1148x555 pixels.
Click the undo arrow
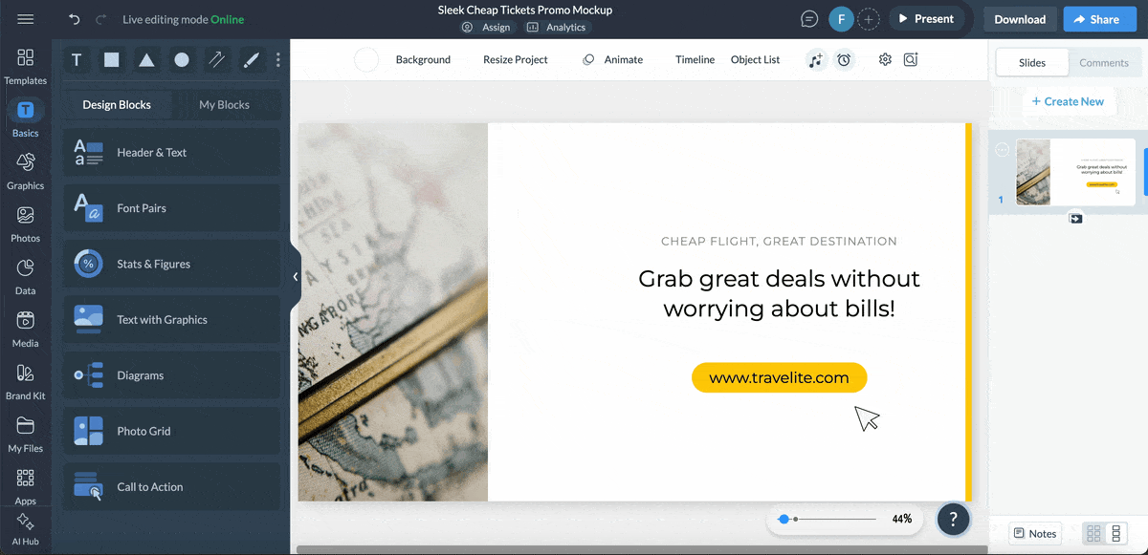click(x=75, y=19)
